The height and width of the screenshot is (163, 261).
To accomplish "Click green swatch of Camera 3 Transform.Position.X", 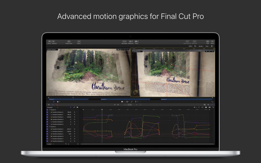I will 51,112.
